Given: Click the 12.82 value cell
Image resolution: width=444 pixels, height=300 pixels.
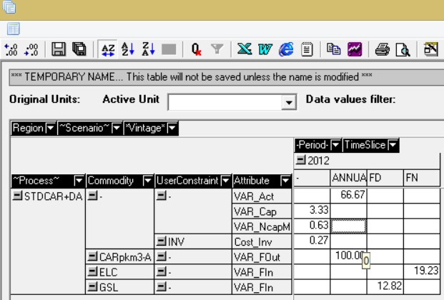Looking at the screenshot, I should click(x=385, y=286).
